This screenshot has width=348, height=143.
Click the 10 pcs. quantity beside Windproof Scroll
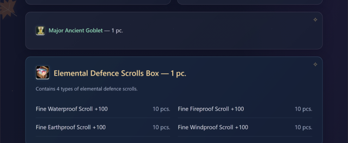tap(303, 127)
